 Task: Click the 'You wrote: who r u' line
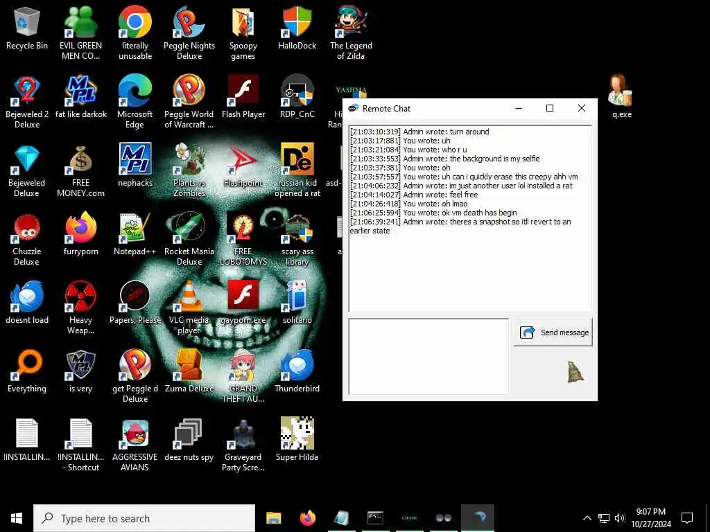point(408,150)
